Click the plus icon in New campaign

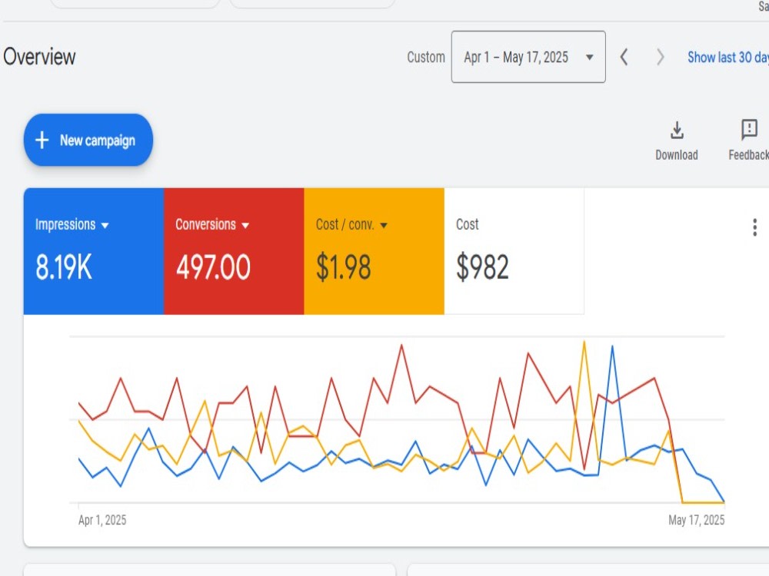point(42,140)
